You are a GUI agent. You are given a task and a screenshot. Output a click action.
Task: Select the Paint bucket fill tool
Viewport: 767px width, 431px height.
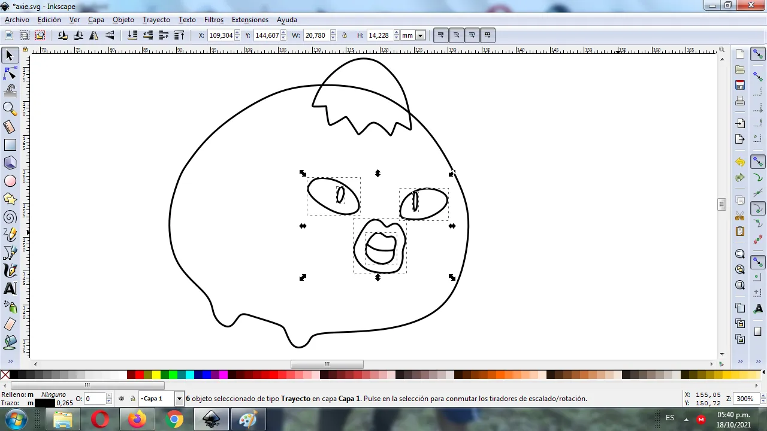10,342
